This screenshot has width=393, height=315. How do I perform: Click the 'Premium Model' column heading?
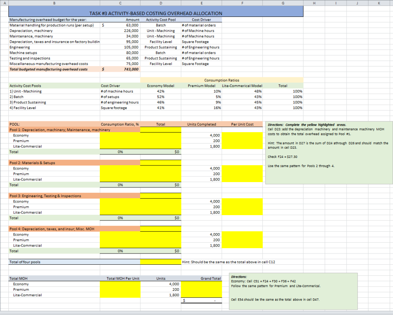coord(201,86)
